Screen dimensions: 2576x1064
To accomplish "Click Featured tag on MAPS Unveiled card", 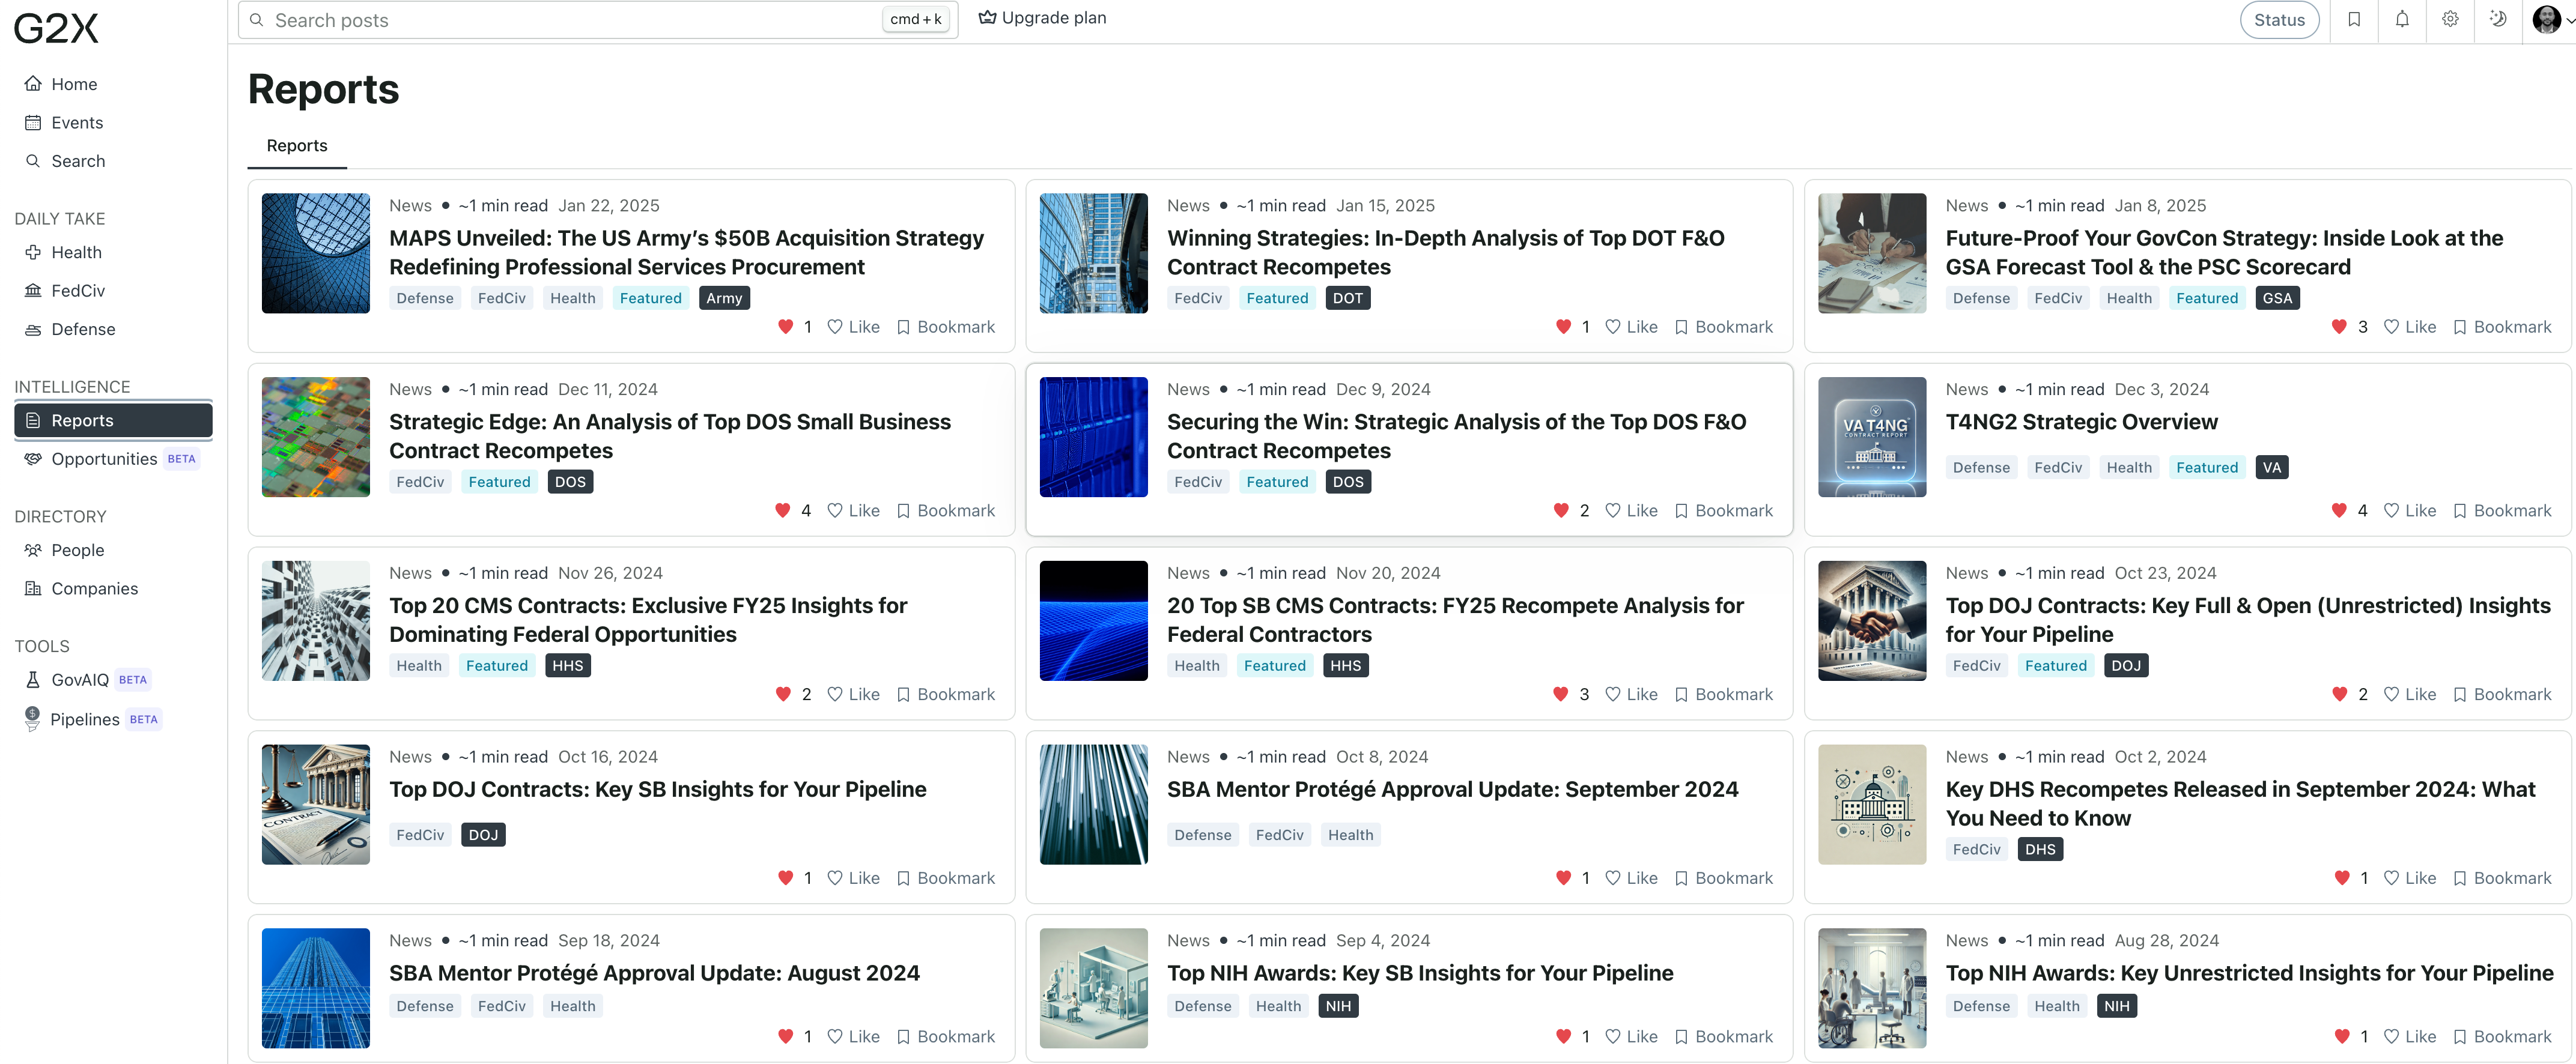I will pyautogui.click(x=650, y=298).
